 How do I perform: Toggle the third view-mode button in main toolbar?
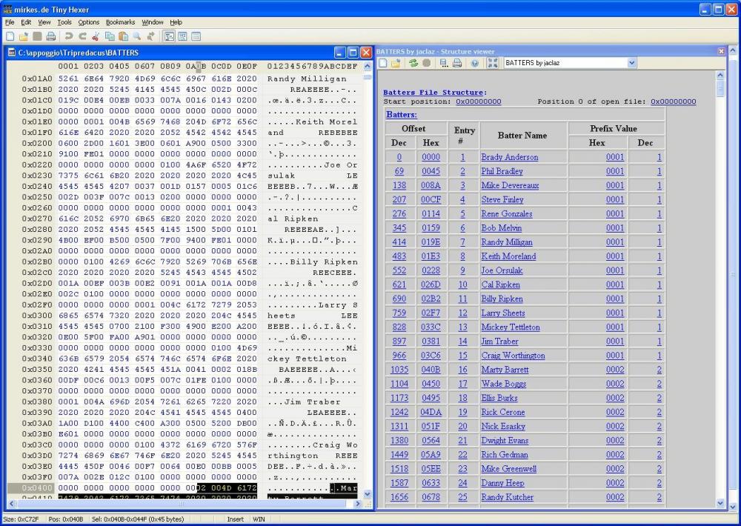tap(196, 36)
